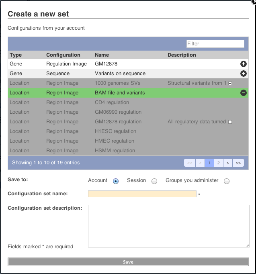The image size is (256, 274).
Task: Sort table by Name column header
Action: click(102, 55)
